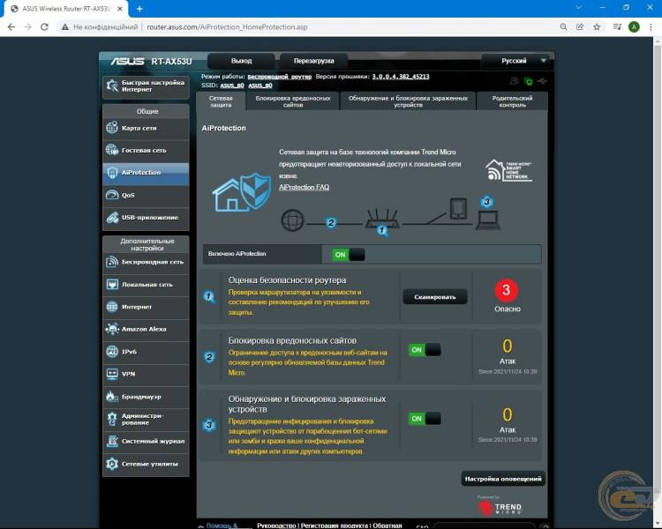Open the IPv6 icon
Viewport: 662px width, 529px height.
(112, 352)
